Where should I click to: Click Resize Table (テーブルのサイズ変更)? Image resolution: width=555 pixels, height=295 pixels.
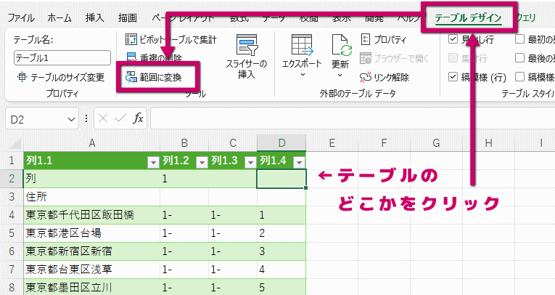pyautogui.click(x=60, y=77)
